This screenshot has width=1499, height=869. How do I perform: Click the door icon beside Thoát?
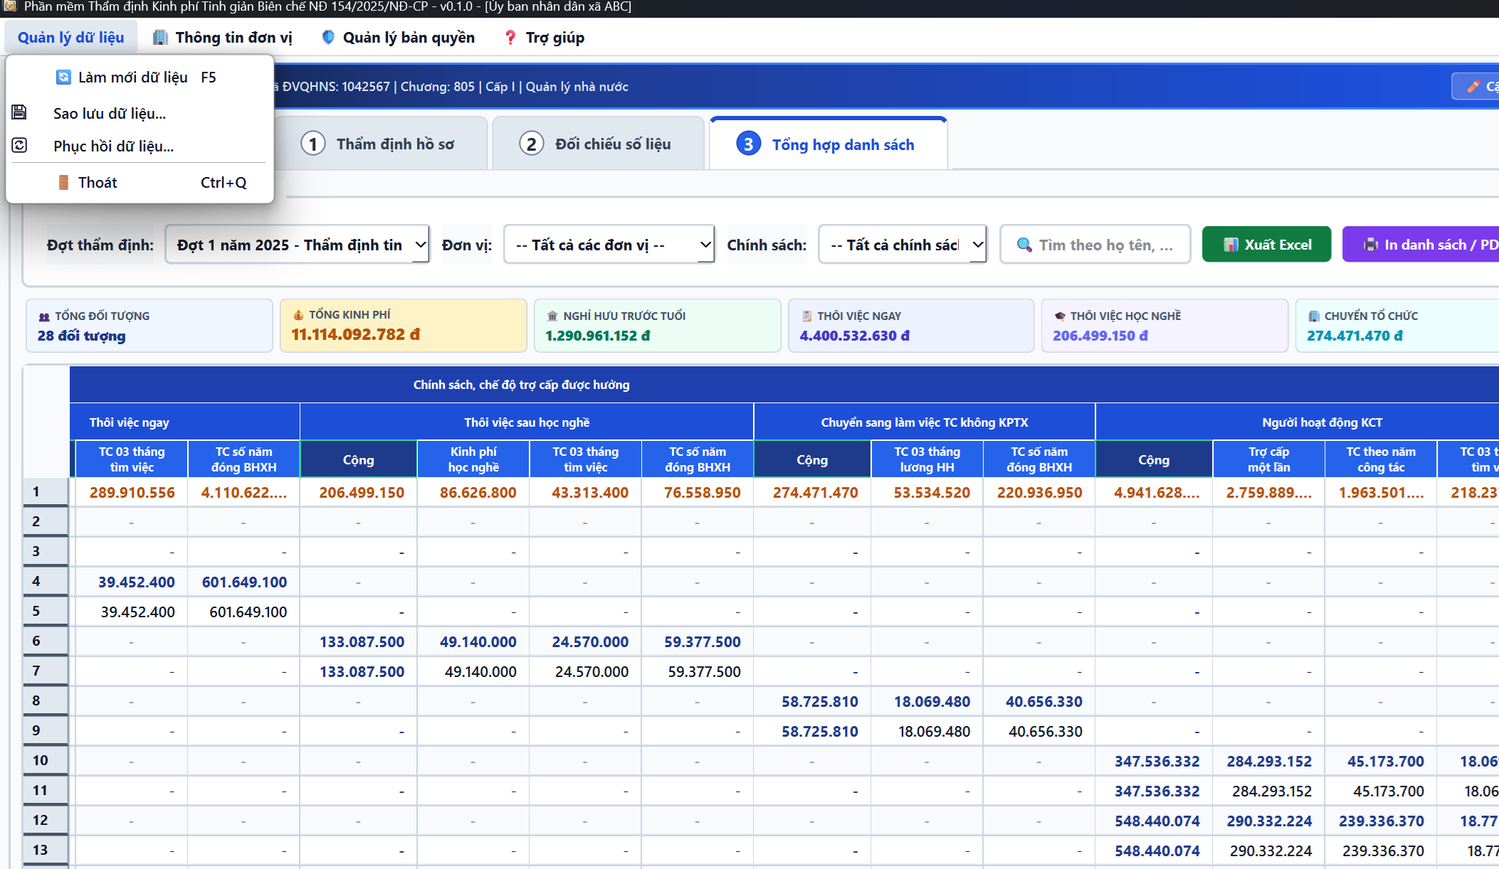click(x=63, y=182)
